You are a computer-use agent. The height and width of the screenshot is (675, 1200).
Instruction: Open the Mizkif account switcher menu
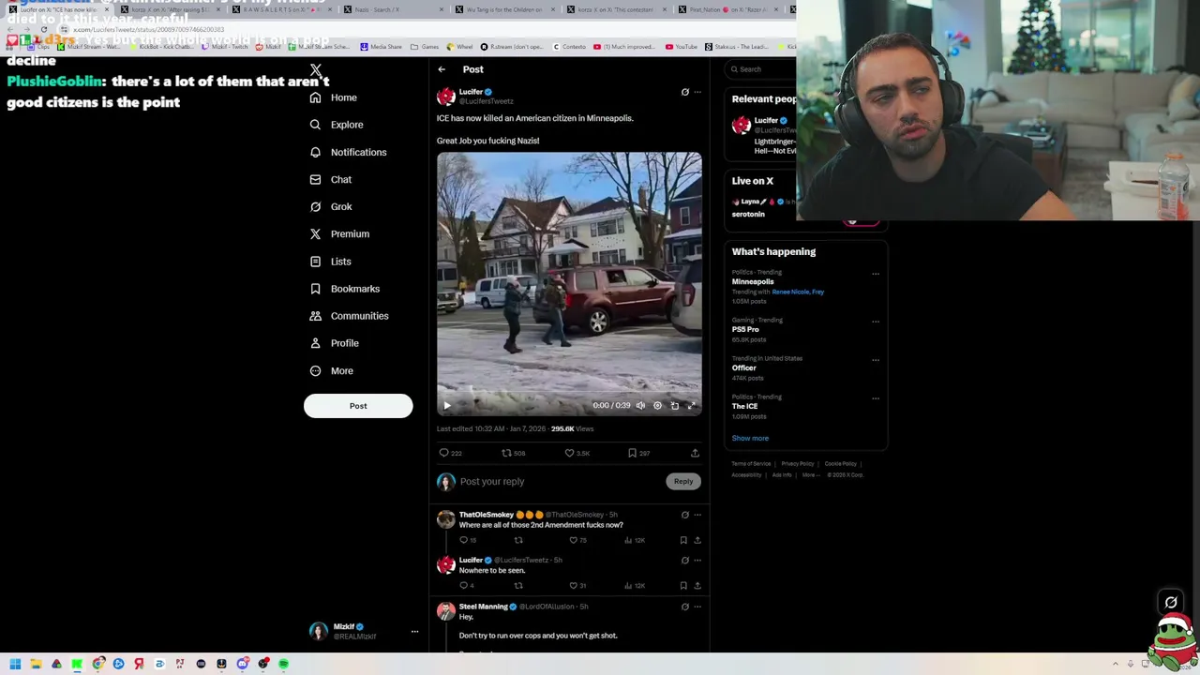pos(362,632)
